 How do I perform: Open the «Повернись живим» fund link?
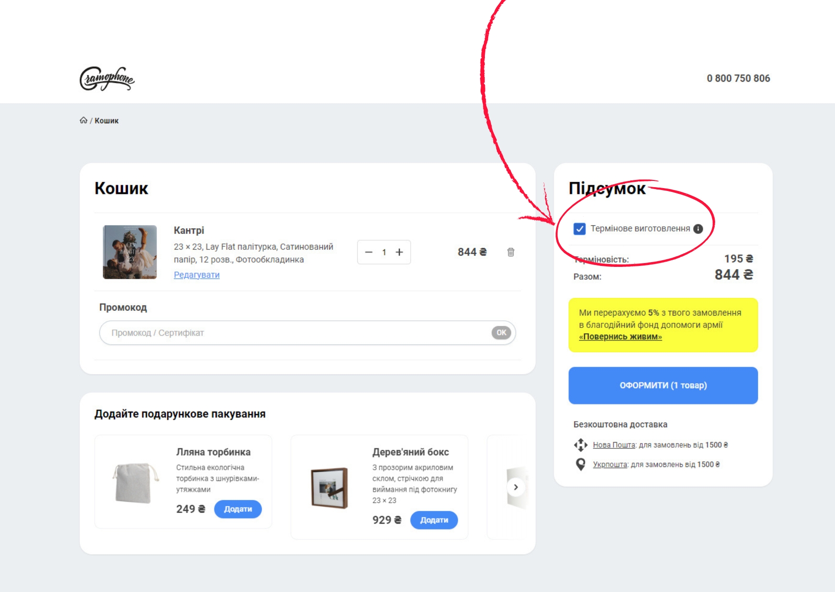coord(620,337)
